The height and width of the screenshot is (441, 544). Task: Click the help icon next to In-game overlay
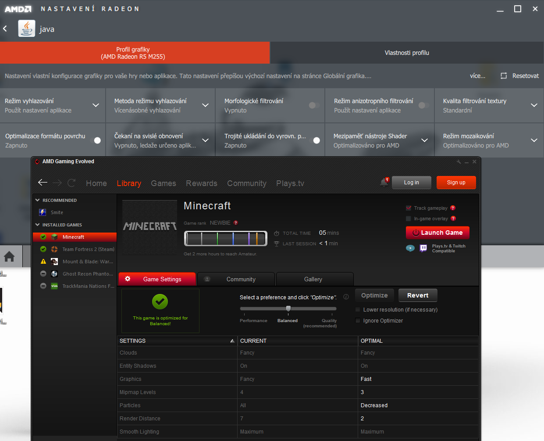pos(453,219)
